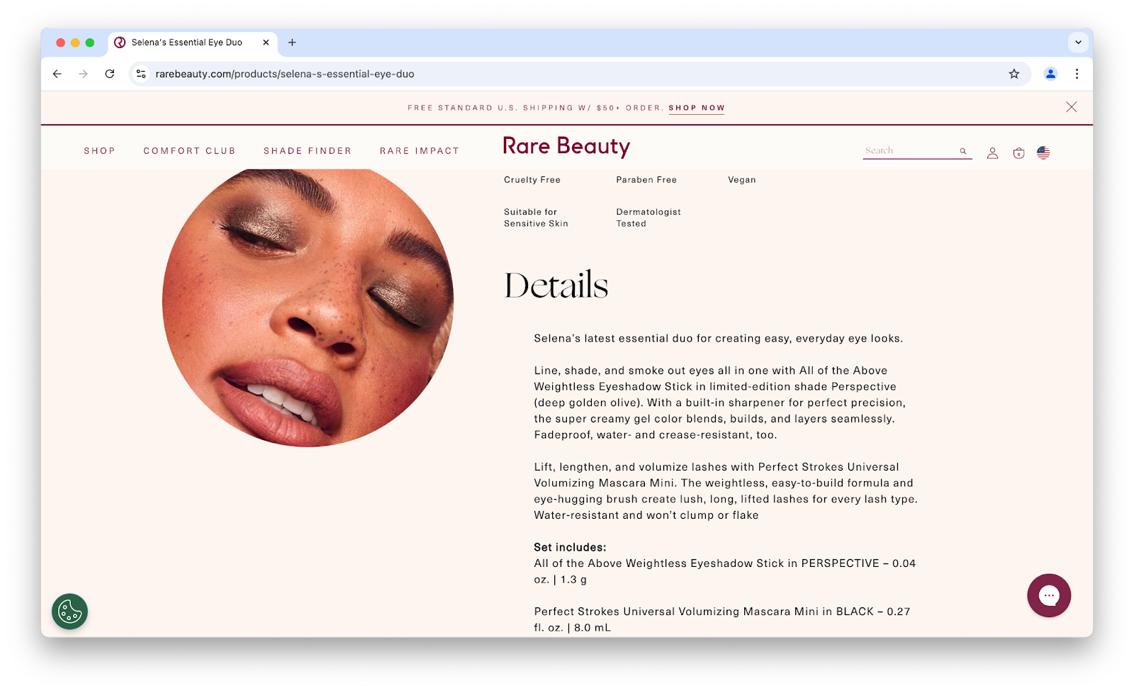Click the Paraben Free label
This screenshot has width=1134, height=691.
coord(646,180)
